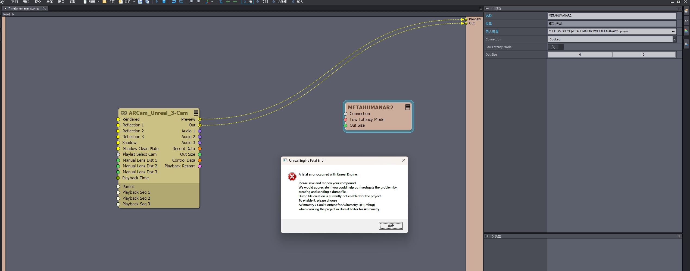Click 确定 in the Fatal Error dialog
690x271 pixels.
pyautogui.click(x=391, y=226)
